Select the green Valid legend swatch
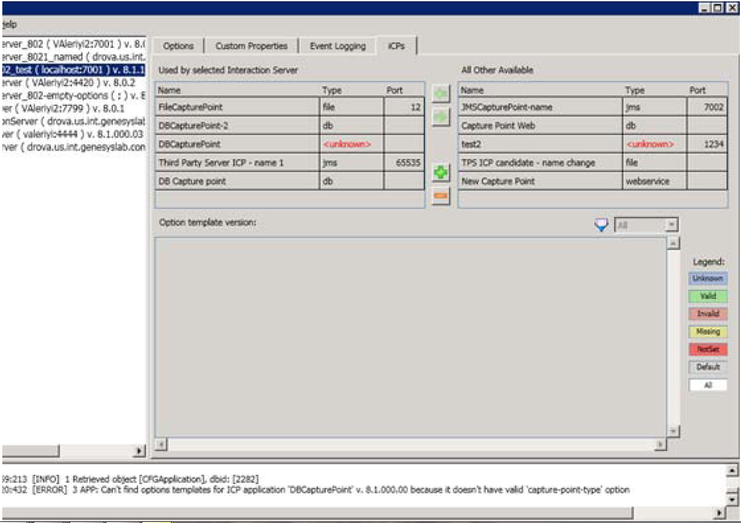Screen dimensions: 741x523 click(x=707, y=296)
